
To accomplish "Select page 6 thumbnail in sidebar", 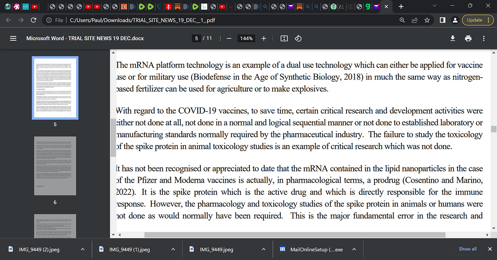I will click(x=55, y=166).
